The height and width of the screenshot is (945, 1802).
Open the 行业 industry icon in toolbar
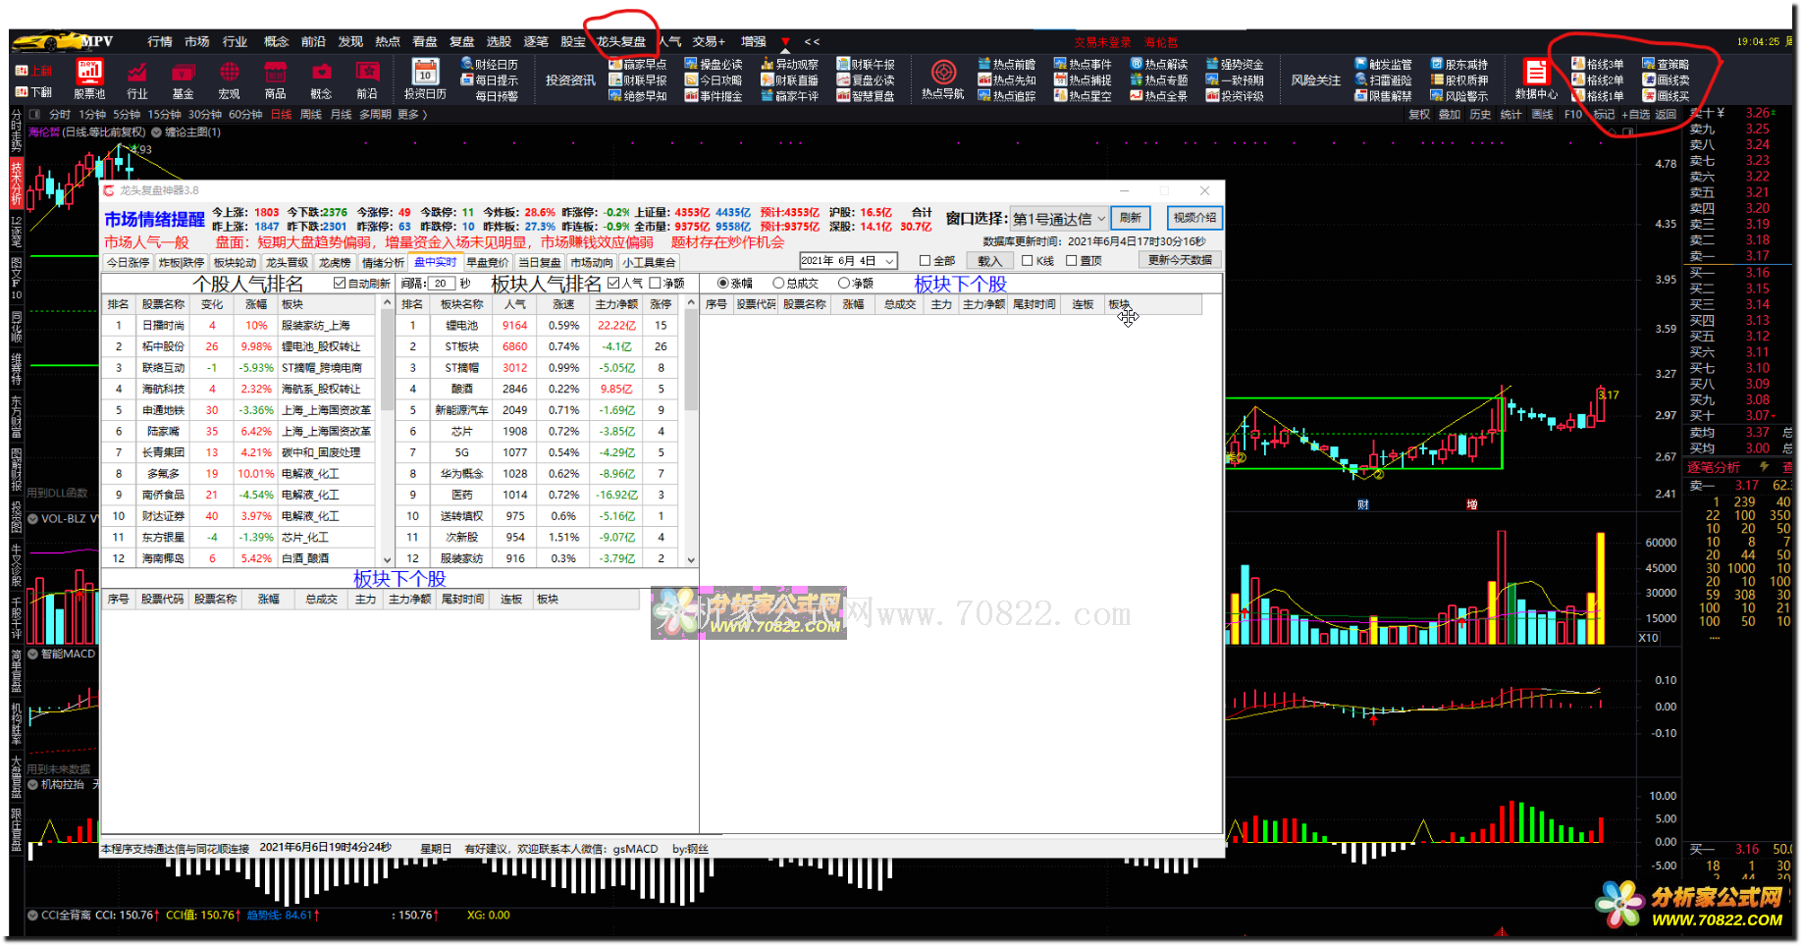(x=137, y=79)
